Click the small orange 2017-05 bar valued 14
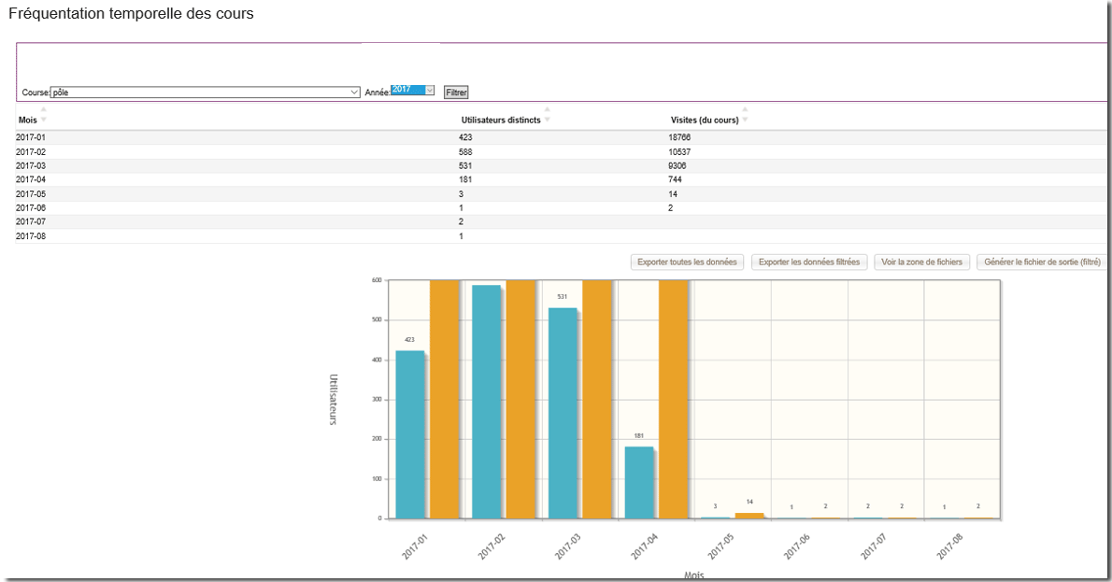The width and height of the screenshot is (1112, 582). pyautogui.click(x=749, y=515)
